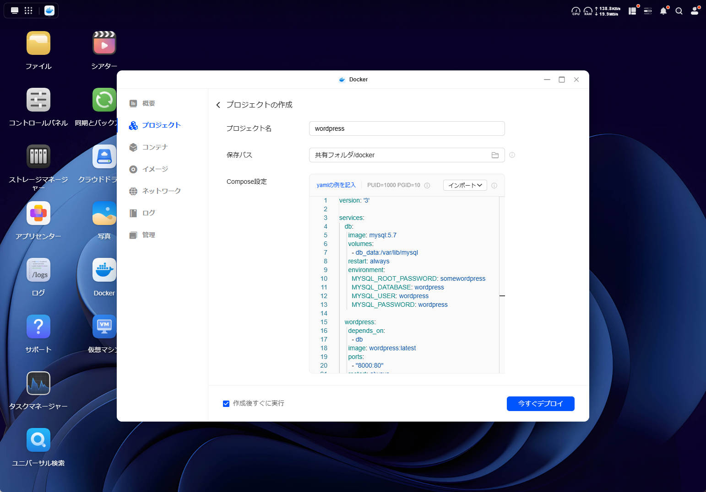Minimize the Docker window
This screenshot has width=706, height=492.
547,80
